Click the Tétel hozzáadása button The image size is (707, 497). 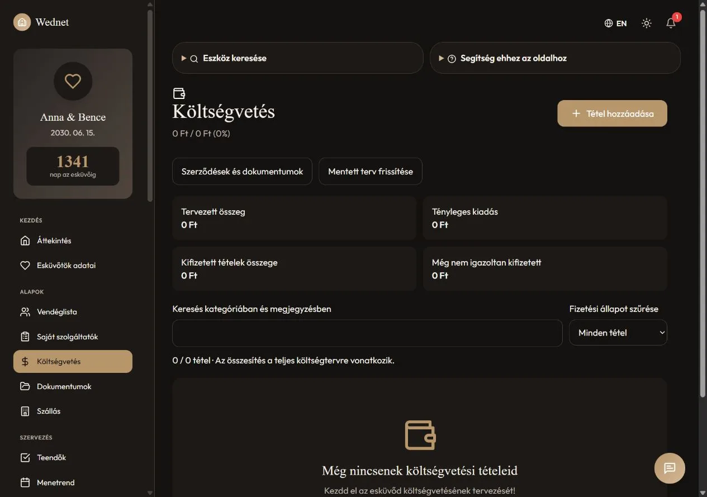pos(612,113)
